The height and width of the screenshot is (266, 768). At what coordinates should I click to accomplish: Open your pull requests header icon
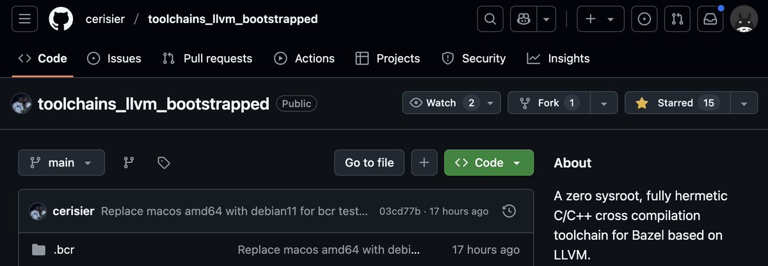tap(677, 19)
